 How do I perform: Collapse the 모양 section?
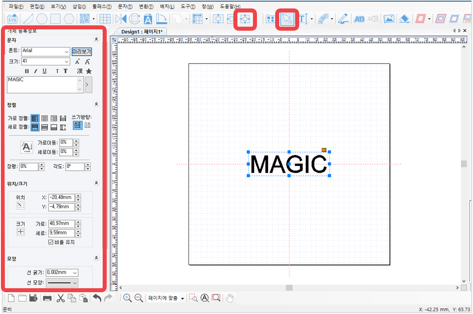[96, 258]
